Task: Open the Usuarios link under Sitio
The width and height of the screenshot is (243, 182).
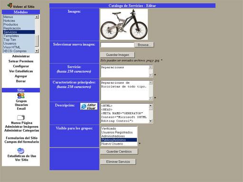Action: click(x=21, y=105)
